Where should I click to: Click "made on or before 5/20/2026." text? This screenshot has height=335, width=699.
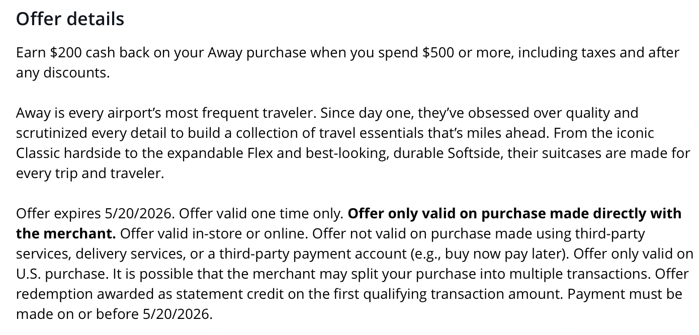pos(114,314)
